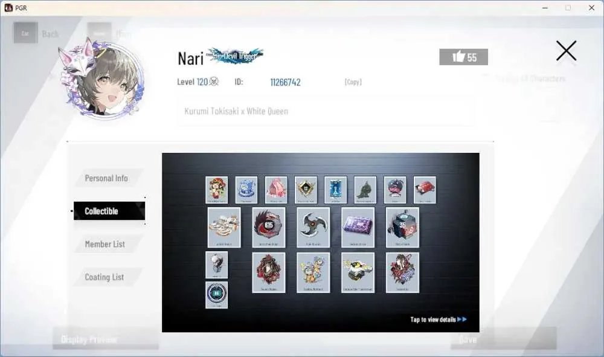
Task: Select the yellow and black tank collectible
Action: point(358,272)
